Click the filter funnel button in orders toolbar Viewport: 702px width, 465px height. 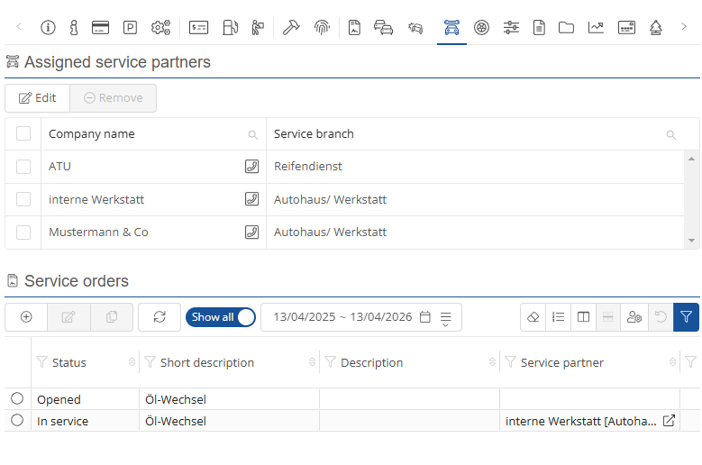click(686, 317)
